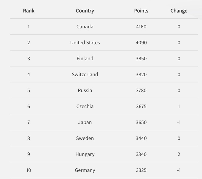This screenshot has height=179, width=202.
Task: Click the Rank column header
Action: [29, 11]
